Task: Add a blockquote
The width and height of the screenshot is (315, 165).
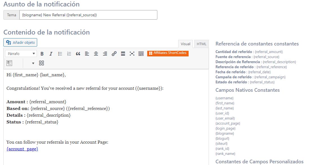Action: [x=78, y=54]
